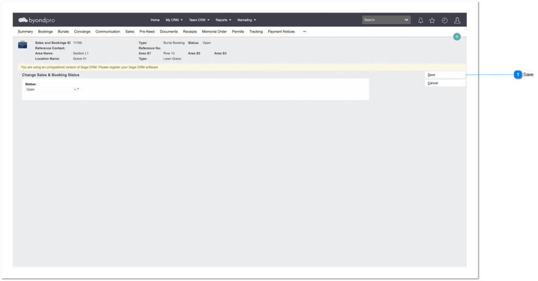Open the favorites star icon
This screenshot has height=281, width=538.
point(432,21)
